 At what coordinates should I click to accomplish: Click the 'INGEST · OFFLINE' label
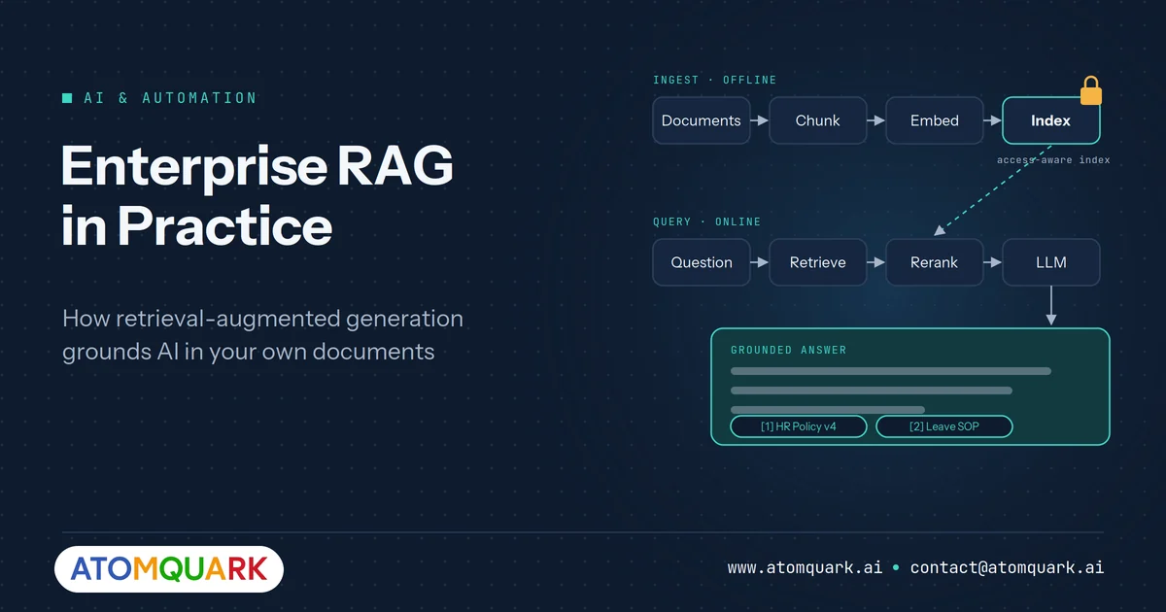(x=714, y=80)
